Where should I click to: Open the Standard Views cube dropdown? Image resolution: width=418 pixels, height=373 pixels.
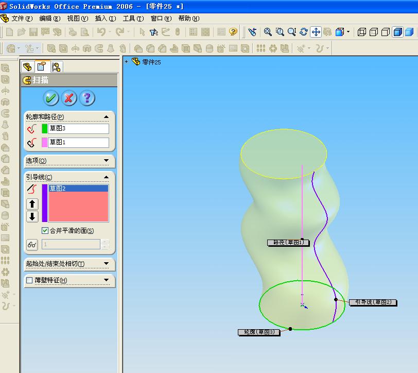pos(349,32)
